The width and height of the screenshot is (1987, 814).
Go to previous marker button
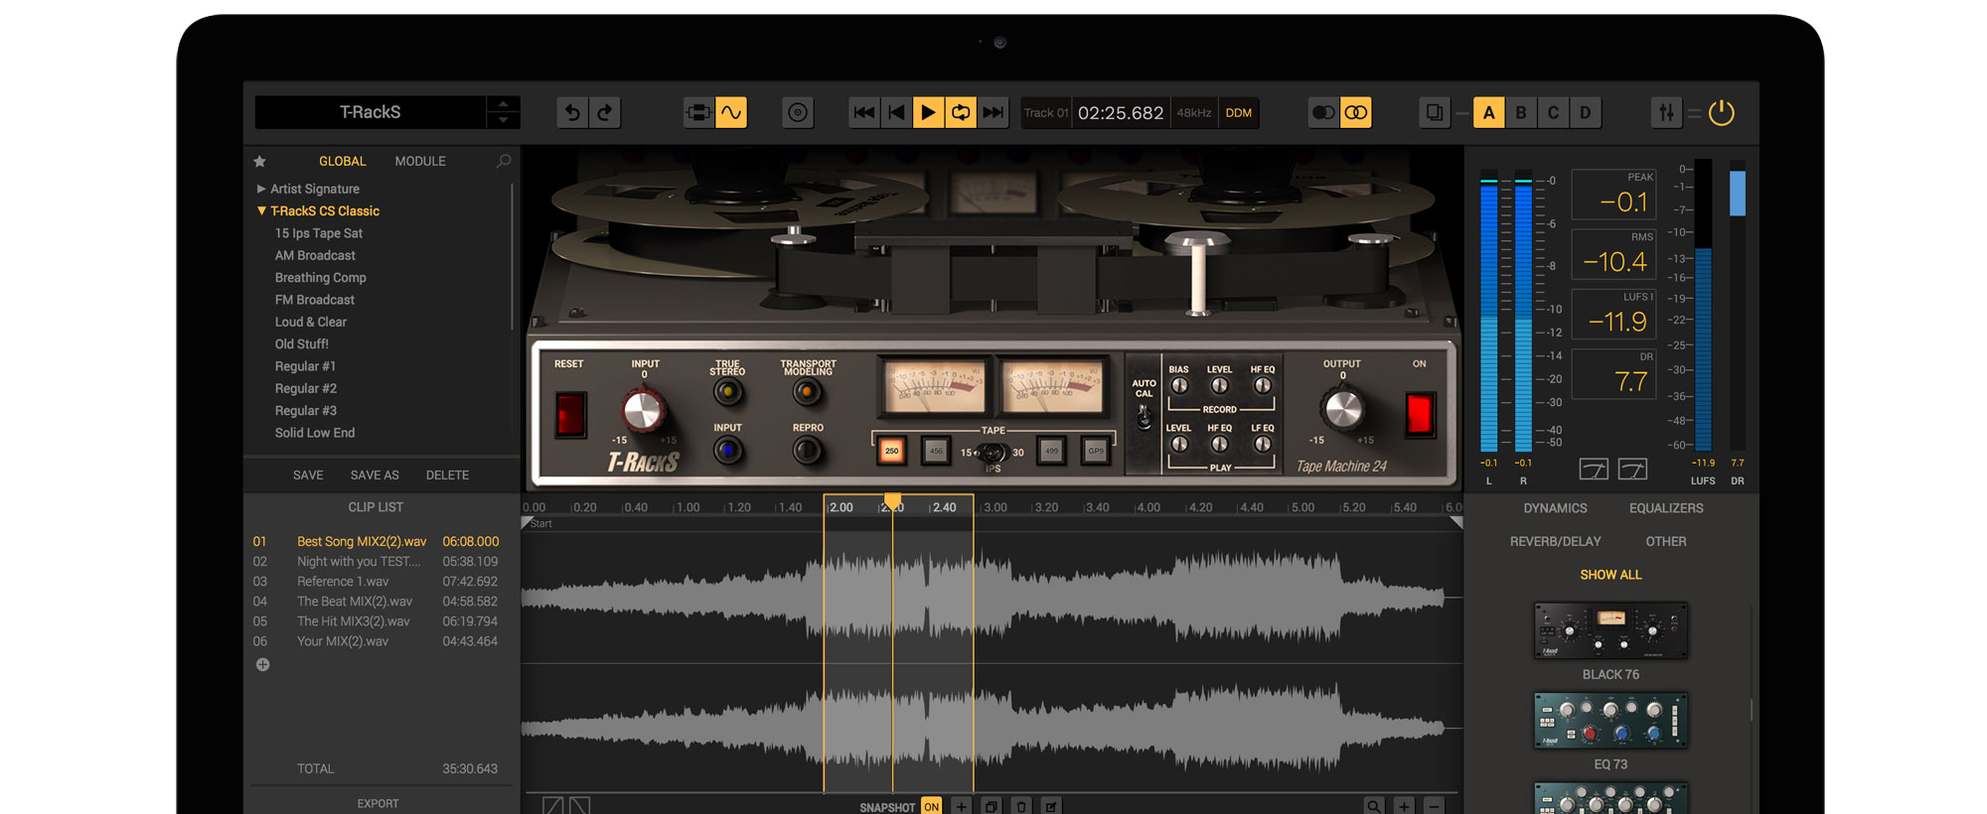click(x=896, y=113)
